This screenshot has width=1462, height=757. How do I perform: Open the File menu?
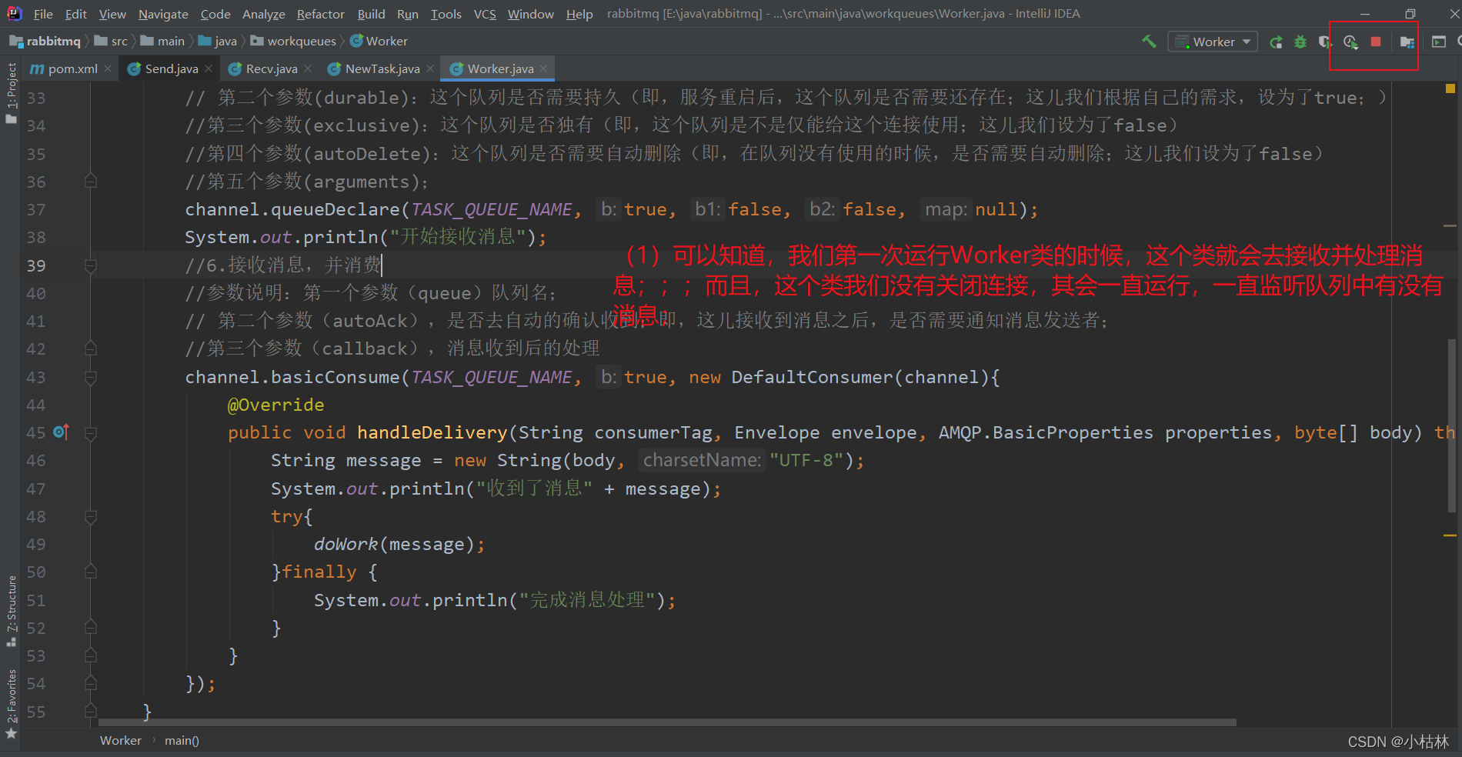pos(43,14)
